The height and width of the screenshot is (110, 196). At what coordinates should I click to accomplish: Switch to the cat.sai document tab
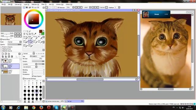point(74,101)
